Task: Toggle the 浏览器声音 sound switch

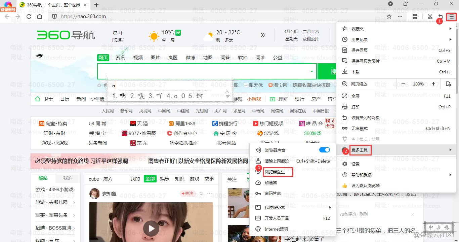Action: coord(324,150)
